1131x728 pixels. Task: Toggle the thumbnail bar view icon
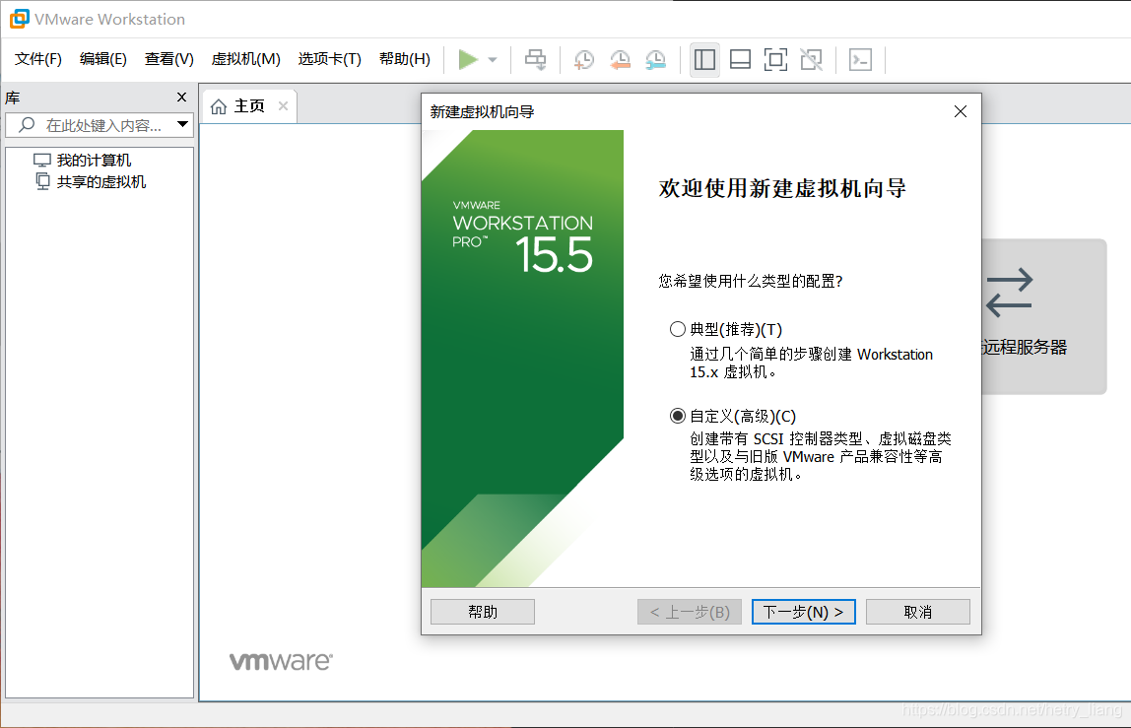(x=740, y=59)
